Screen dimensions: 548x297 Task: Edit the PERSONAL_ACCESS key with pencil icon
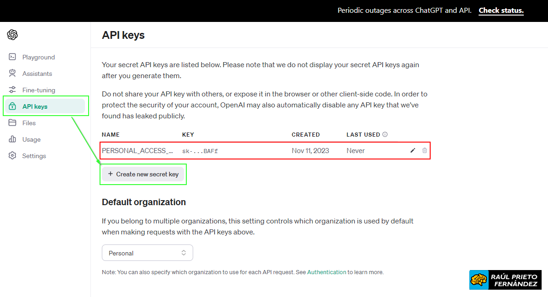413,150
